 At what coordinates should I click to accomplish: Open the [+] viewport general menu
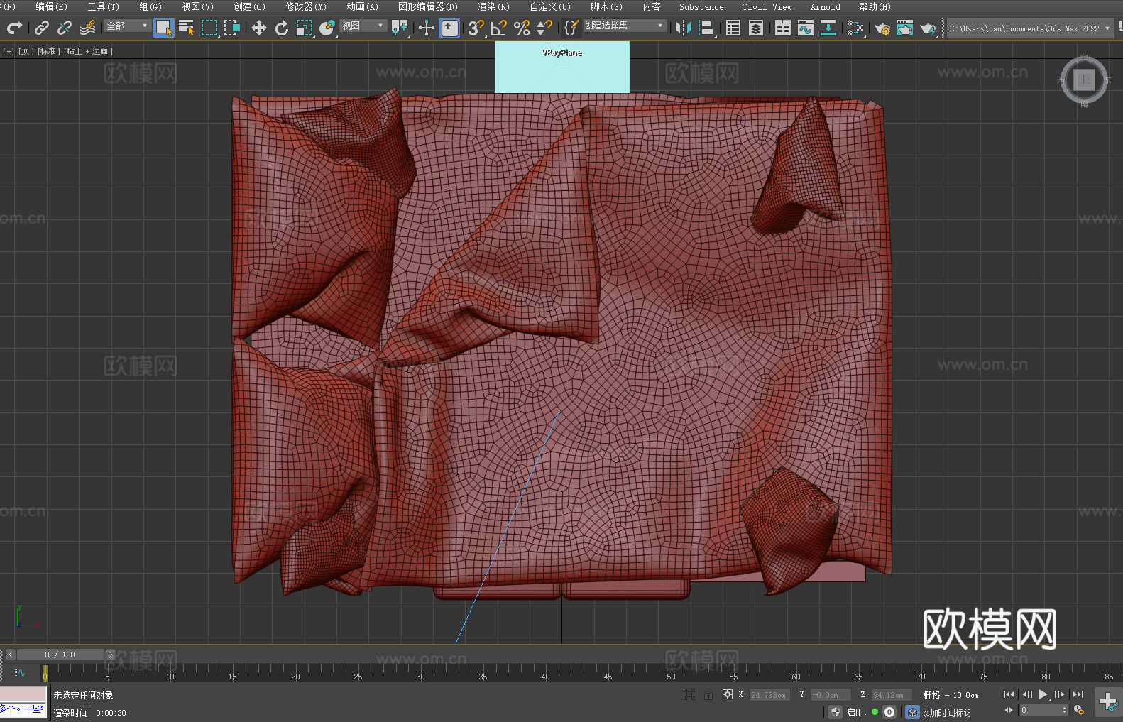tap(9, 51)
